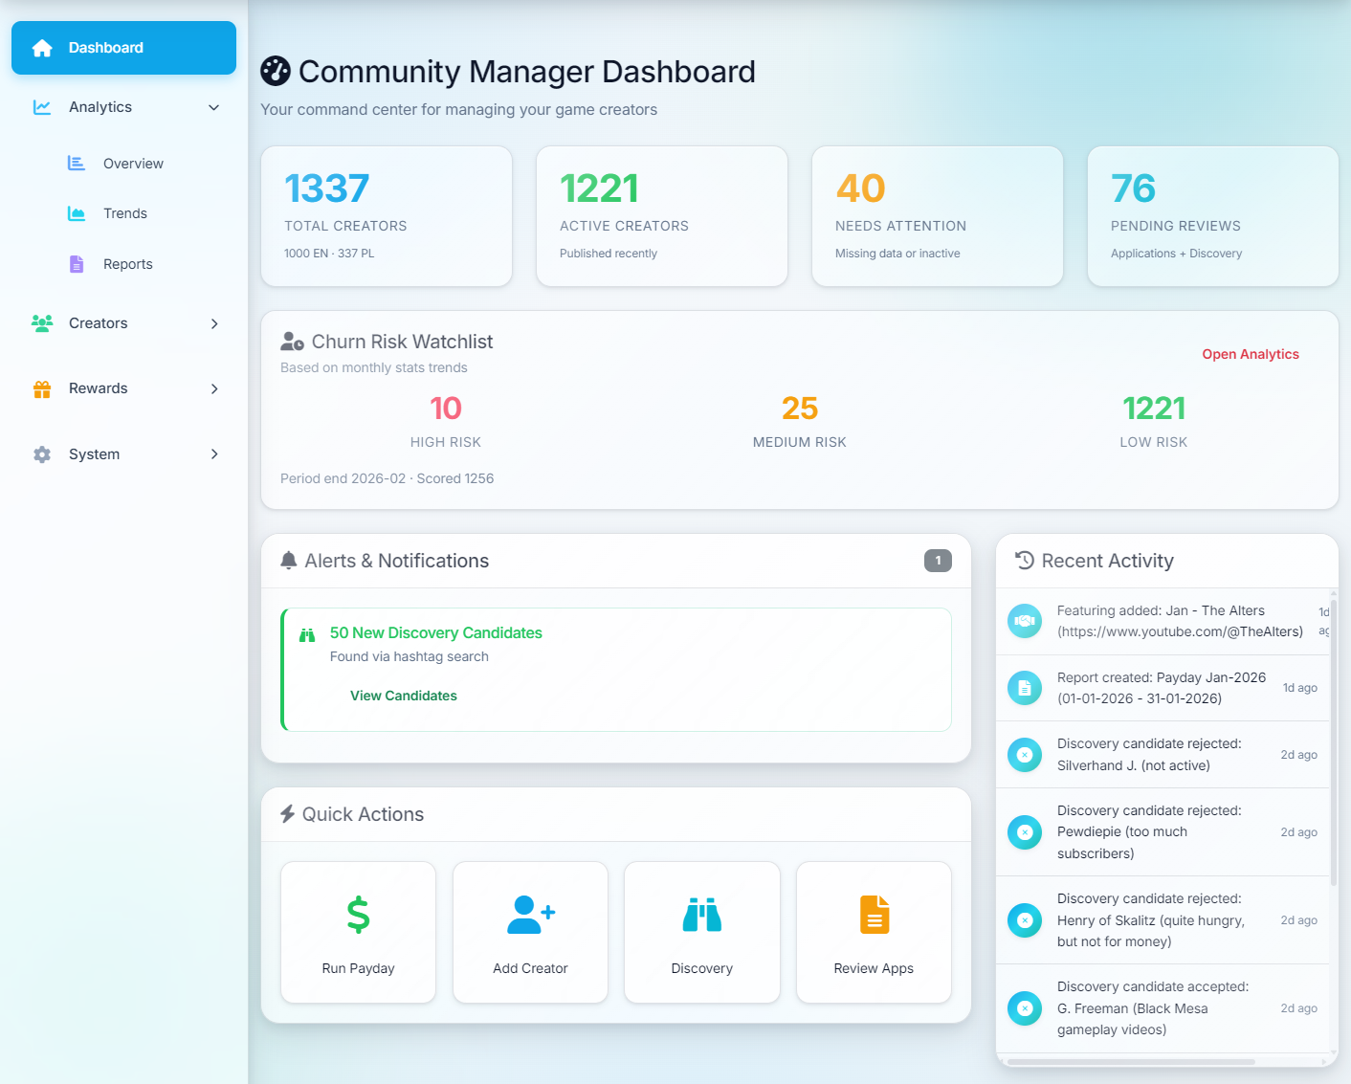
Task: Click the Churn Risk Watchlist user-clock icon
Action: [x=292, y=342]
